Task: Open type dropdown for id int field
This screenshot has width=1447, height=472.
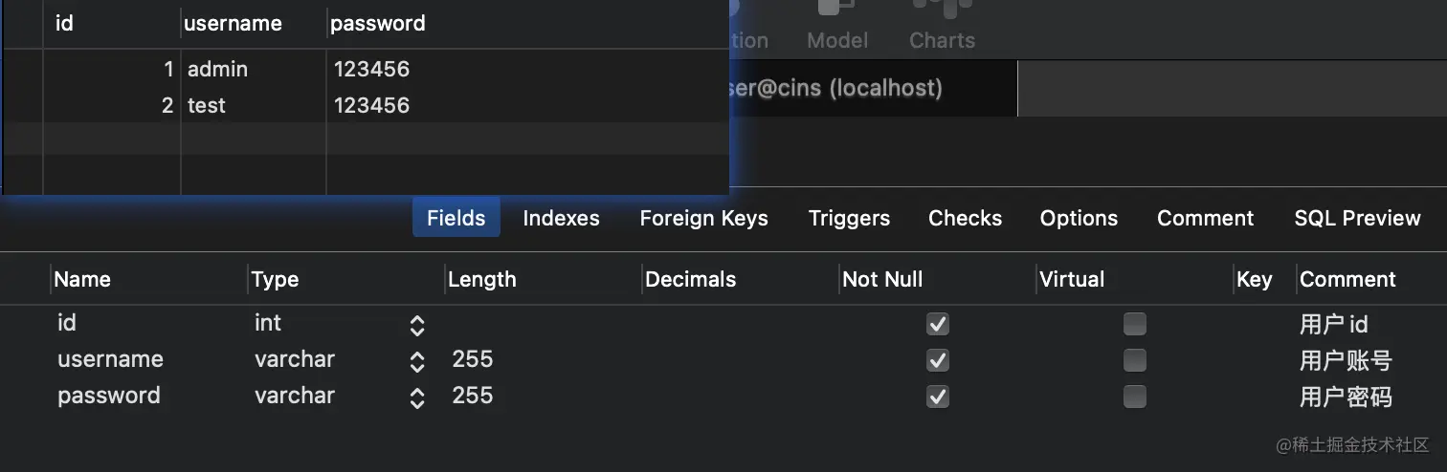Action: [417, 325]
